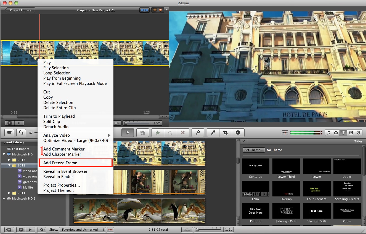Click the chapter marker icon in project header
Viewport: 366px width, 234px height.
pyautogui.click(x=161, y=10)
